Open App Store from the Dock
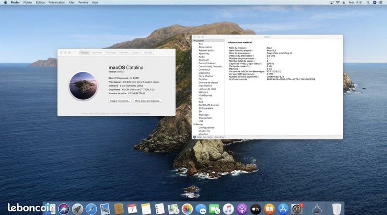Image resolution: width=387 pixels, height=215 pixels. click(x=283, y=209)
